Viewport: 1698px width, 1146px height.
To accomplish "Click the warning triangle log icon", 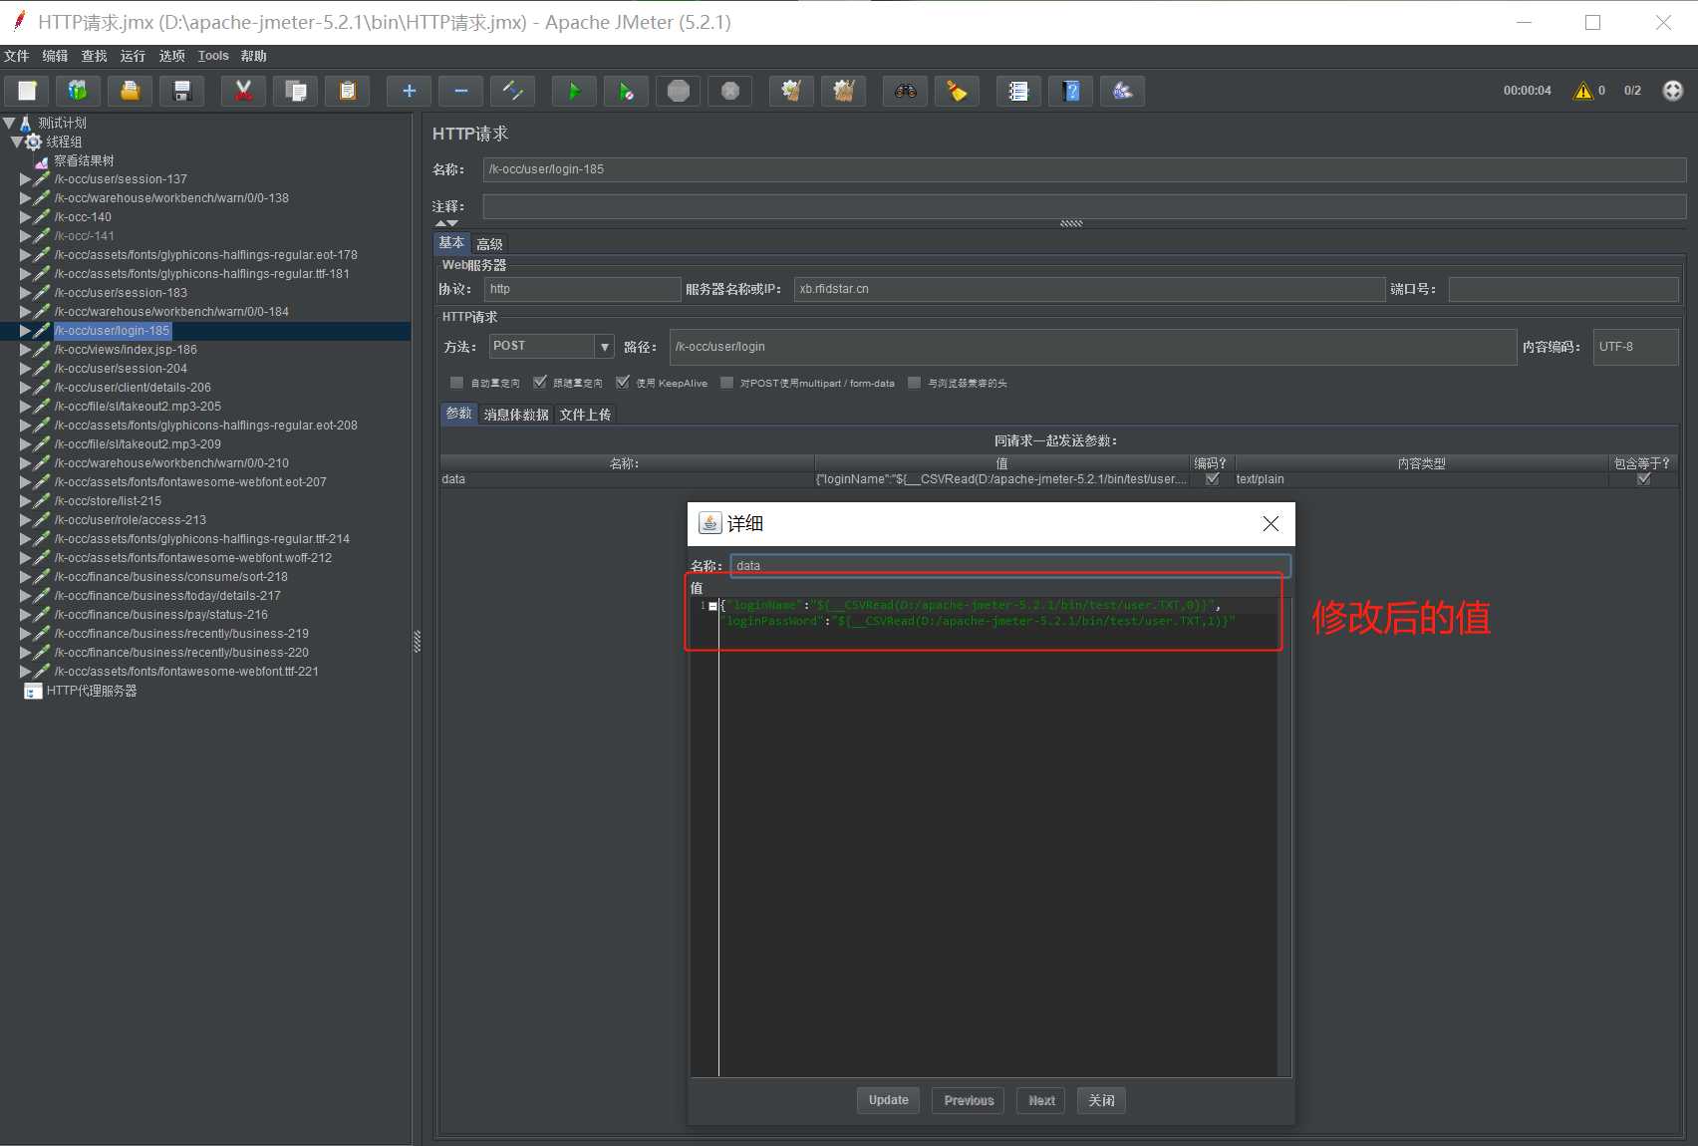I will coord(1582,91).
